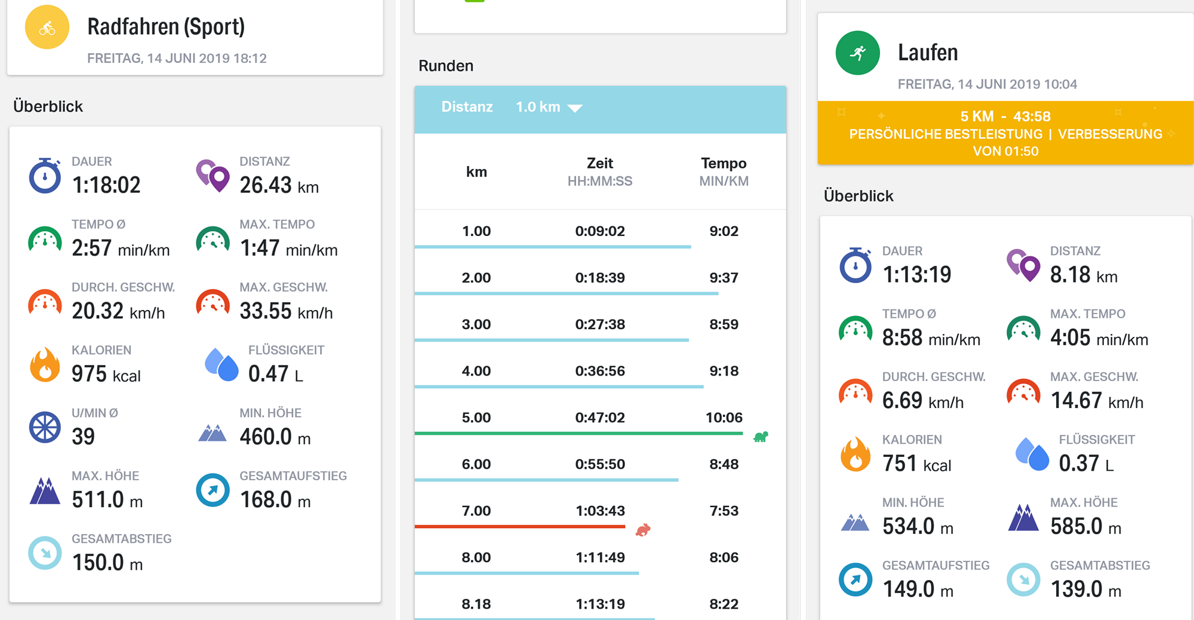Click the Gesamtabstieg value 139.0 m
The height and width of the screenshot is (620, 1194).
pyautogui.click(x=1085, y=590)
